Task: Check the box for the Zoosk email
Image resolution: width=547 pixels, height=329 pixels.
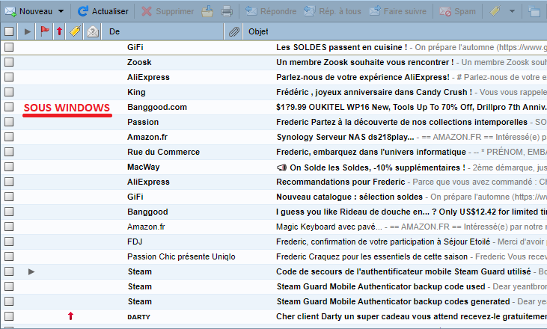Action: (9, 62)
